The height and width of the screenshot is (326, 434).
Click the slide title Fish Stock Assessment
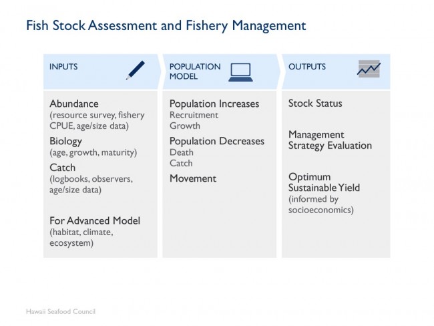pyautogui.click(x=166, y=26)
